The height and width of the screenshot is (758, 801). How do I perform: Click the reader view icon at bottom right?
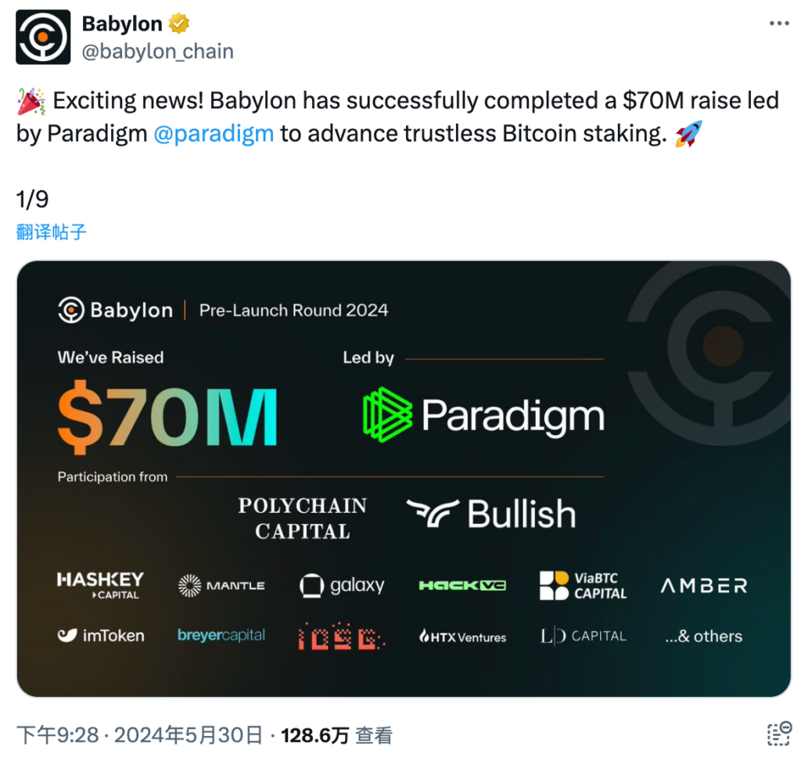(780, 734)
